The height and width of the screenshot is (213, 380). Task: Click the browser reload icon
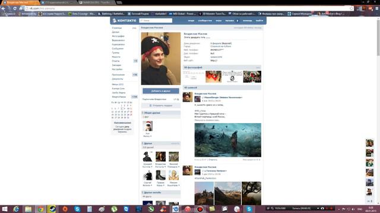(15, 8)
